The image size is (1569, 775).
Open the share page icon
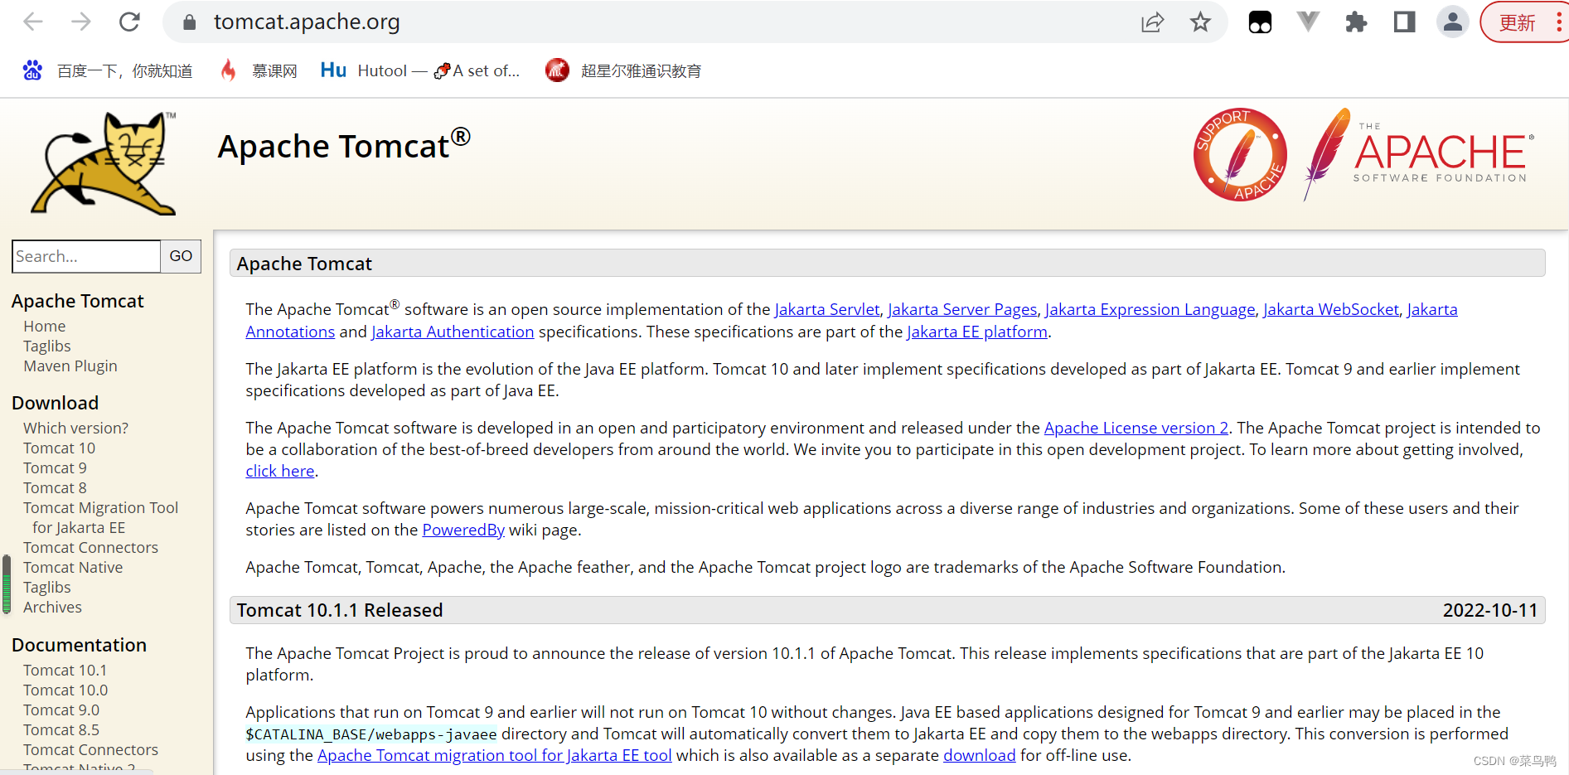point(1152,22)
